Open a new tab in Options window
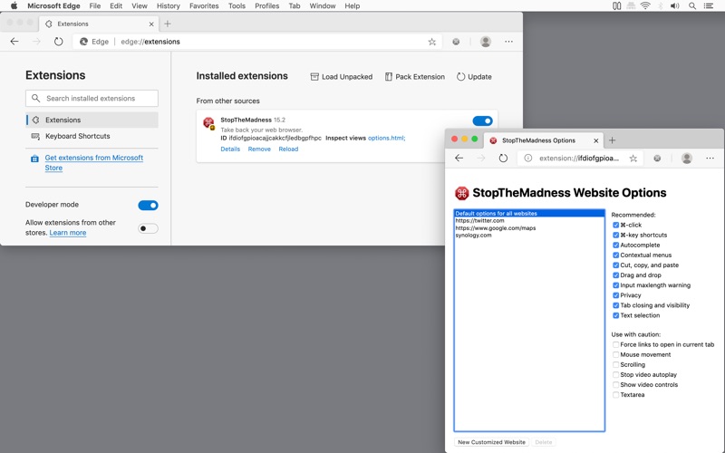Image resolution: width=725 pixels, height=453 pixels. point(613,140)
